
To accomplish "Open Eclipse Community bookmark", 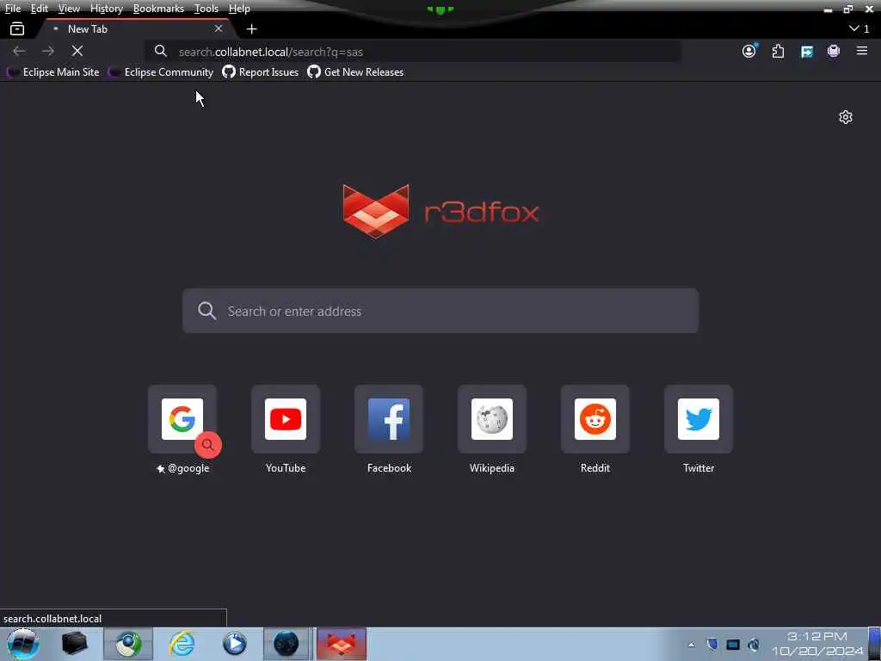I will click(x=161, y=72).
